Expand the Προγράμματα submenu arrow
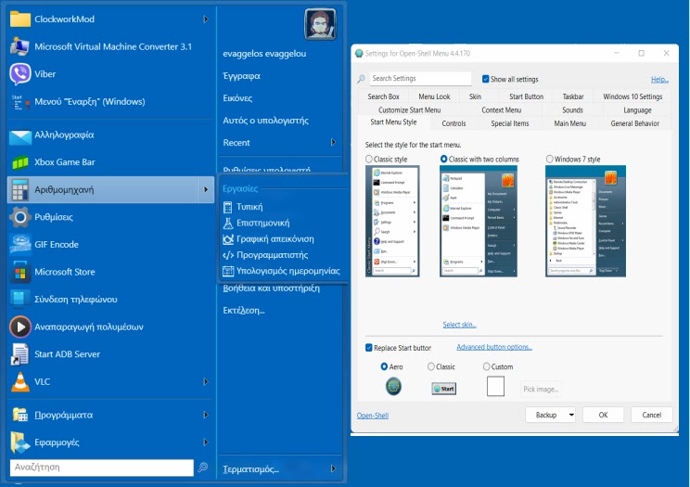Screen dimensions: 690x487 tap(206, 415)
